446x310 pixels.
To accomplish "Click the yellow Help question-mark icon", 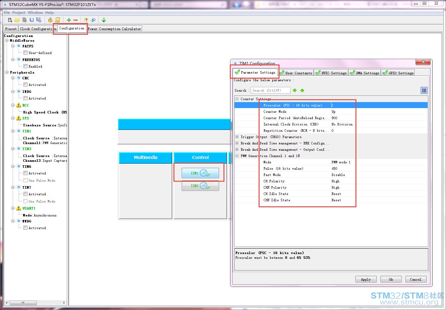I will point(86,20).
